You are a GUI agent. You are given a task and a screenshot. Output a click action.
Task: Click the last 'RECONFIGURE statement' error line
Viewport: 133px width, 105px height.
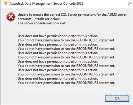click(x=66, y=83)
